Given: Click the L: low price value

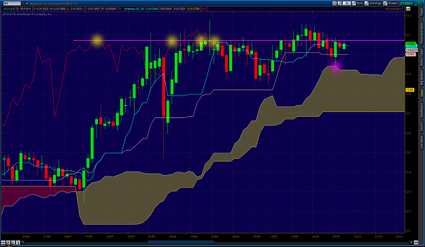Looking at the screenshot, I should tap(75, 9).
